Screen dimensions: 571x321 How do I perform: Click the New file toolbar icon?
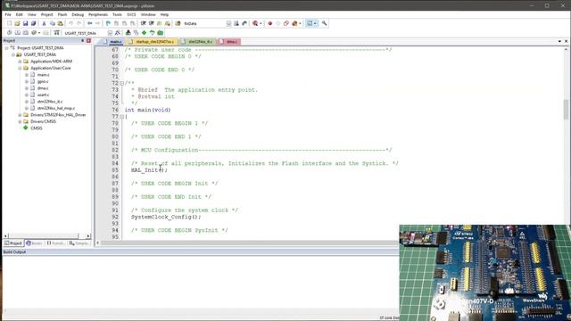click(x=10, y=23)
